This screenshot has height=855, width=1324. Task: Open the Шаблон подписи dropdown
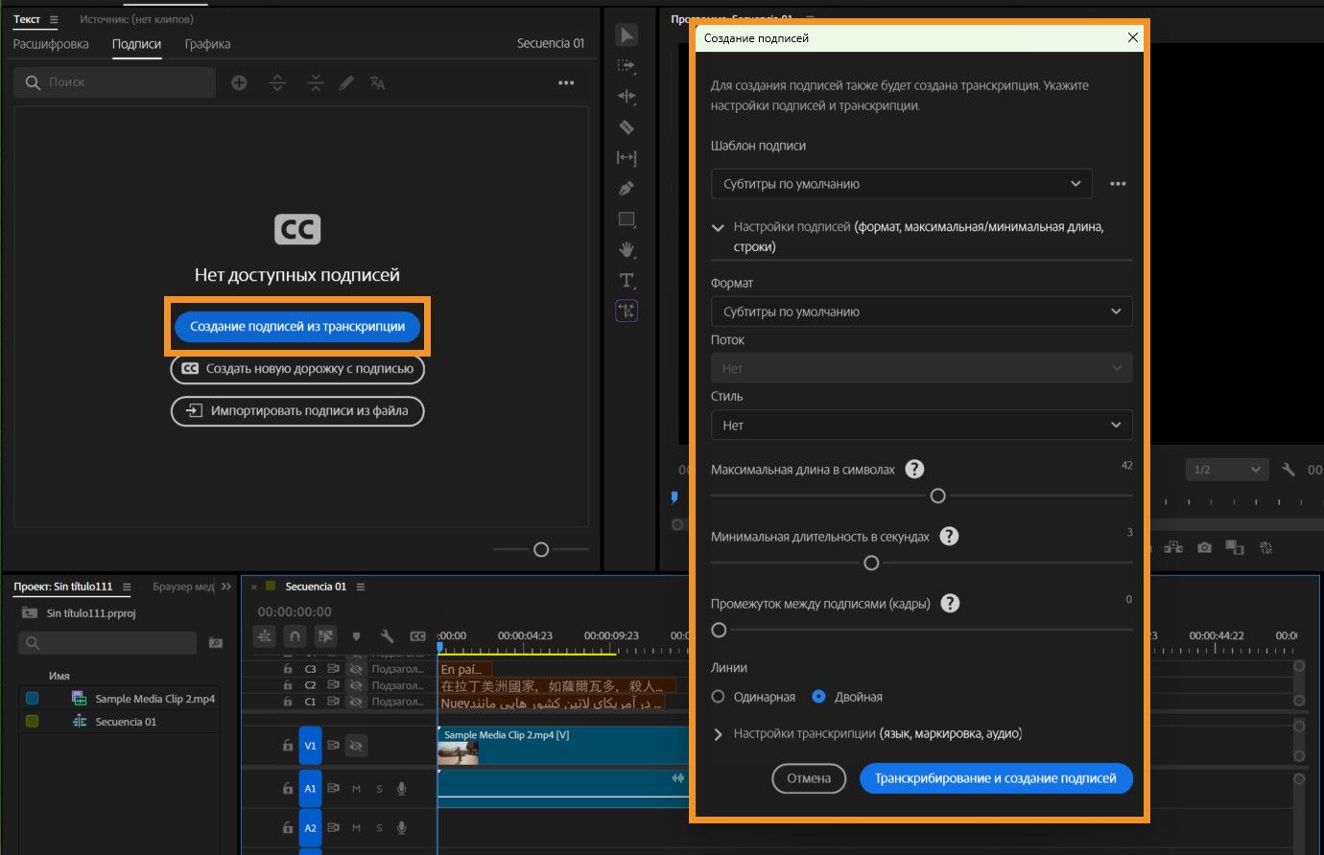coord(900,184)
